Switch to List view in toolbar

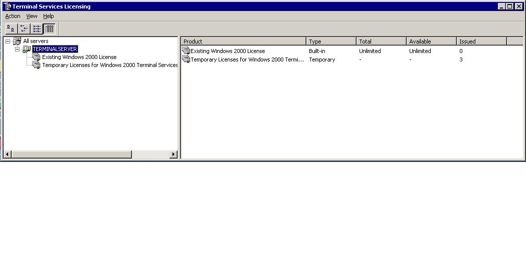37,29
